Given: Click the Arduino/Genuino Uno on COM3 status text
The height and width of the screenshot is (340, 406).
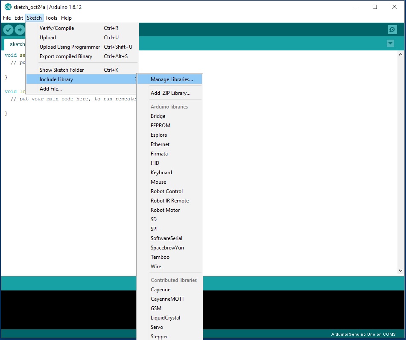Looking at the screenshot, I should pos(363,334).
